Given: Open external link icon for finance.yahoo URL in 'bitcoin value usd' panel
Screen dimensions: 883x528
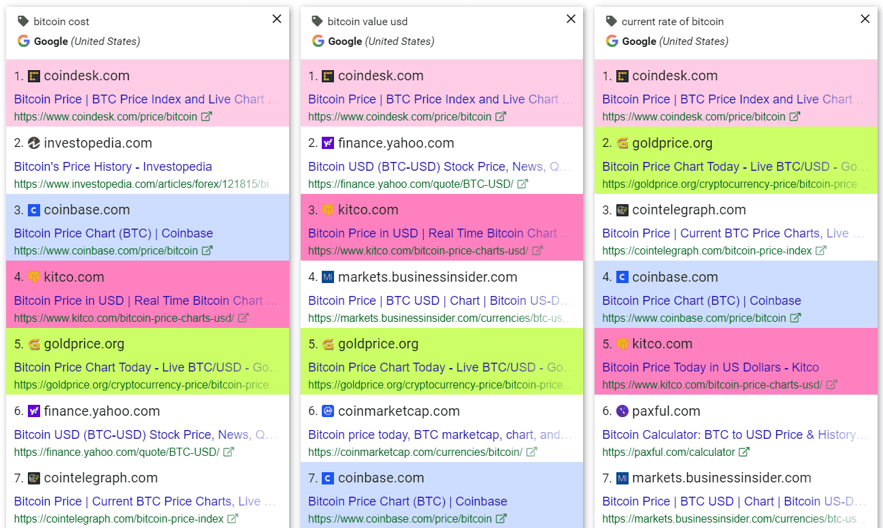Looking at the screenshot, I should click(522, 184).
